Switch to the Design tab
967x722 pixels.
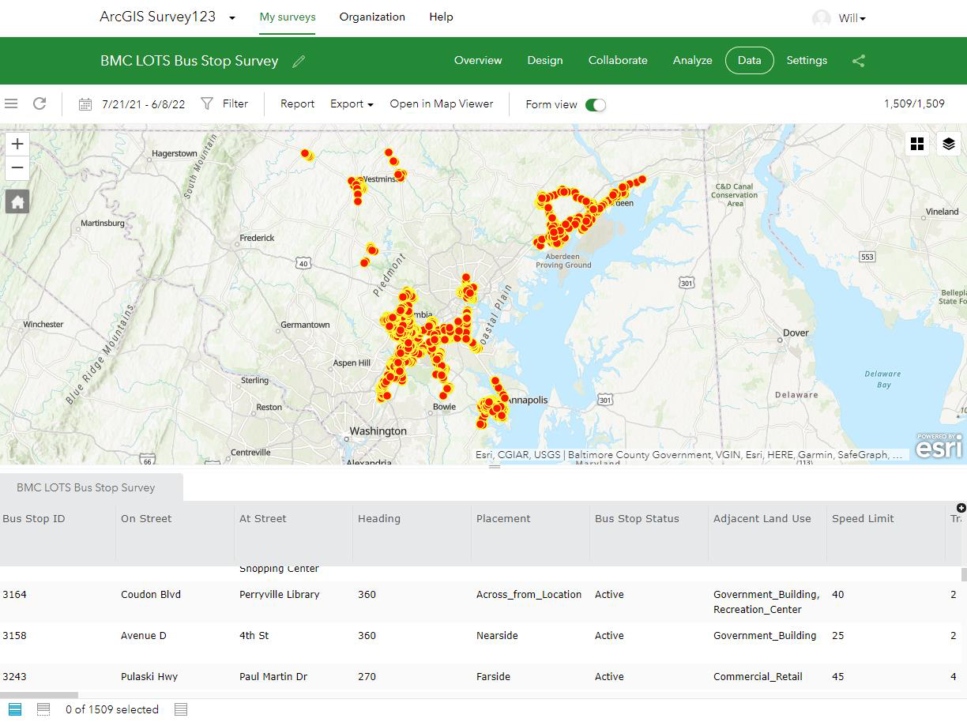545,60
